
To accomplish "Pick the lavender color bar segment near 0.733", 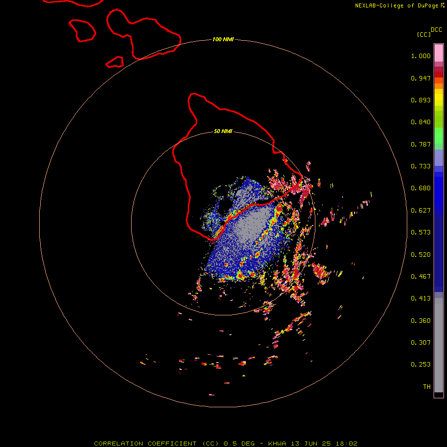I will click(439, 158).
